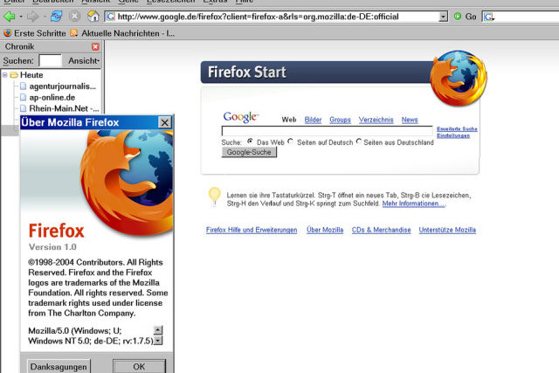Click the Chronik Suchen search field

click(x=51, y=60)
